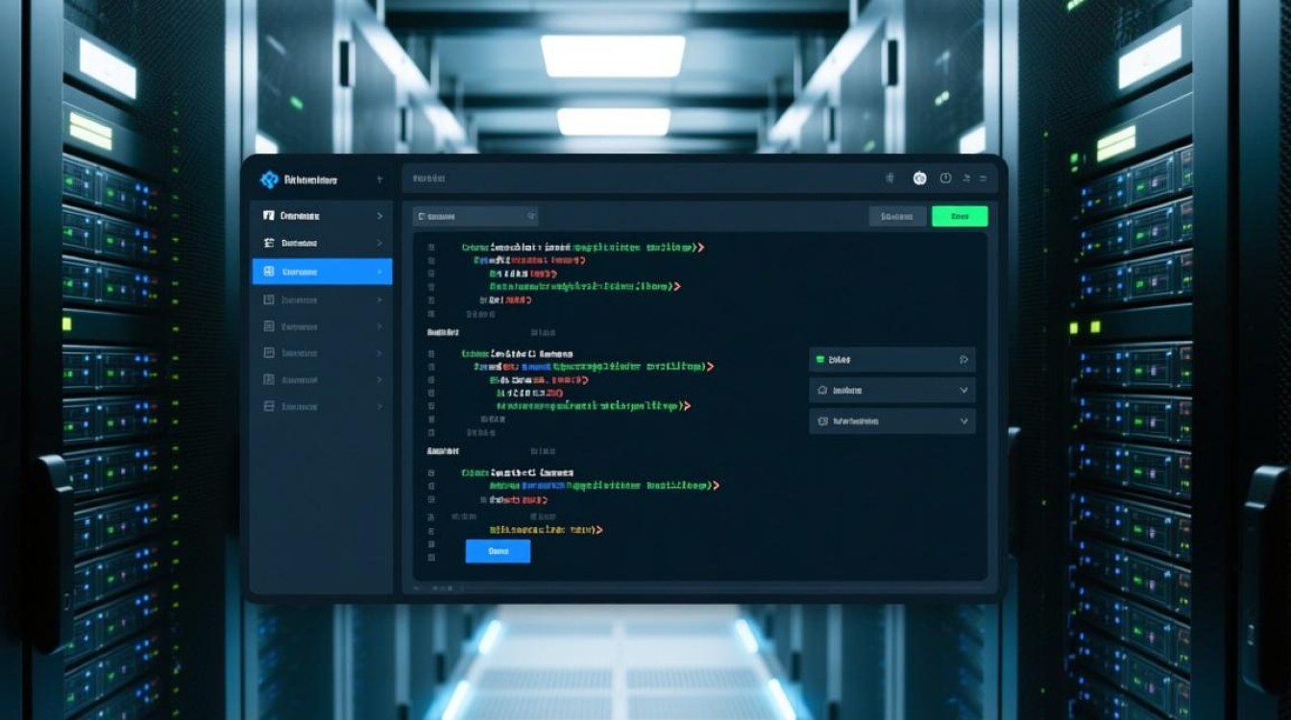
Task: Click the green square icon in right panel
Action: click(819, 360)
